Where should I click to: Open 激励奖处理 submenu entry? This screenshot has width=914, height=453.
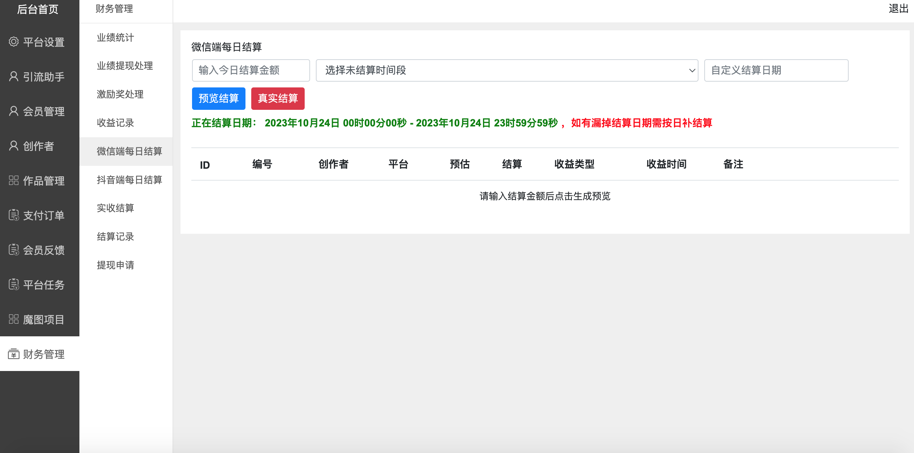coord(120,94)
